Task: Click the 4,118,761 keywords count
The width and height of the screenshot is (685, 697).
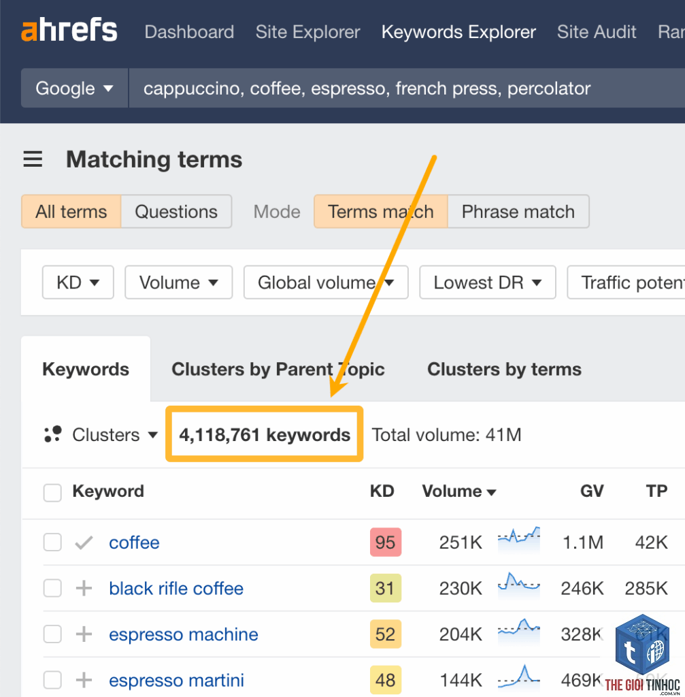Action: point(265,435)
